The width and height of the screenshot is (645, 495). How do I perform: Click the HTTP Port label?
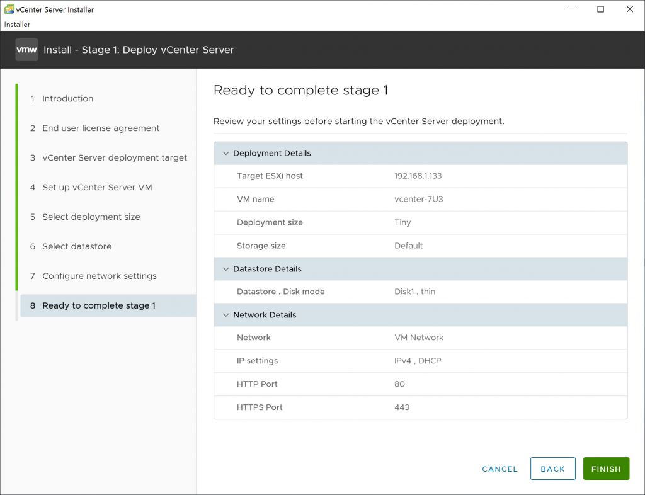point(257,384)
